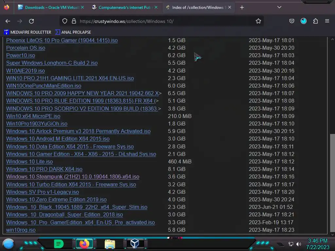The width and height of the screenshot is (335, 251).
Task: Open Windows 10 Airlock Premium v3 2018 link
Action: [x=79, y=131]
